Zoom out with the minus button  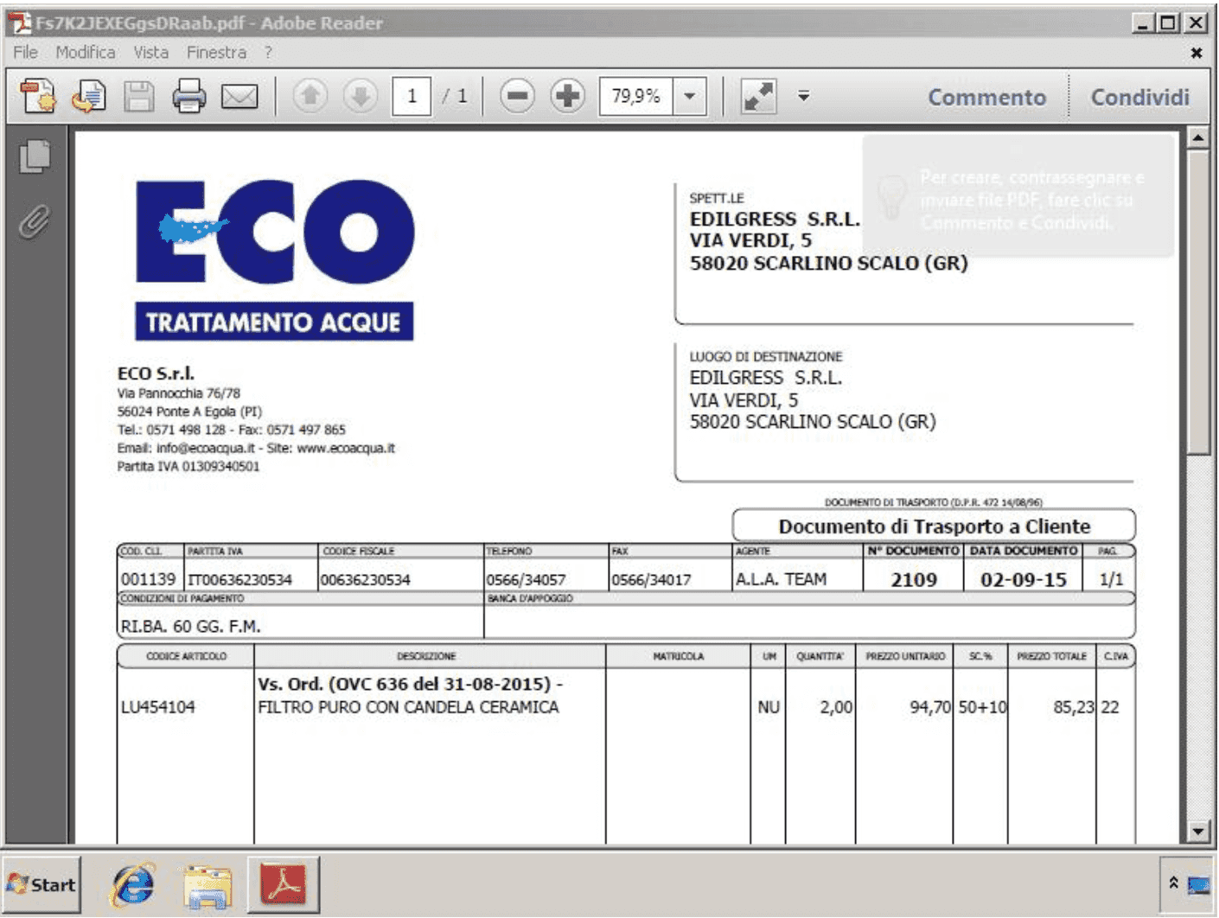[517, 96]
